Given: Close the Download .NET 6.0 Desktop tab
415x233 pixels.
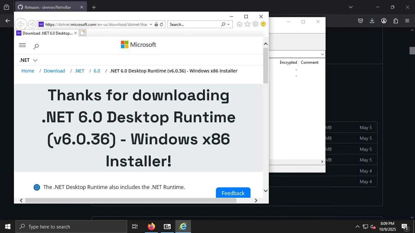Looking at the screenshot, I should (x=76, y=33).
